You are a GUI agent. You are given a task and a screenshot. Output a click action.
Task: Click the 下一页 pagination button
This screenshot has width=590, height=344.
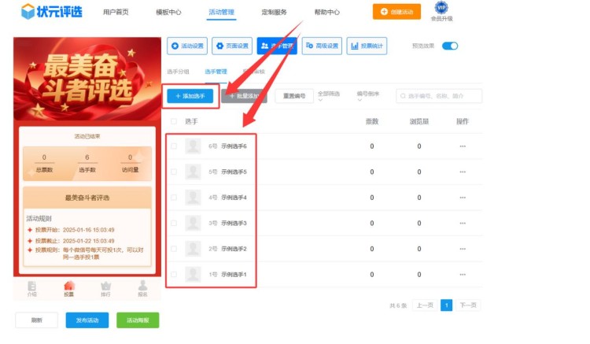(468, 305)
